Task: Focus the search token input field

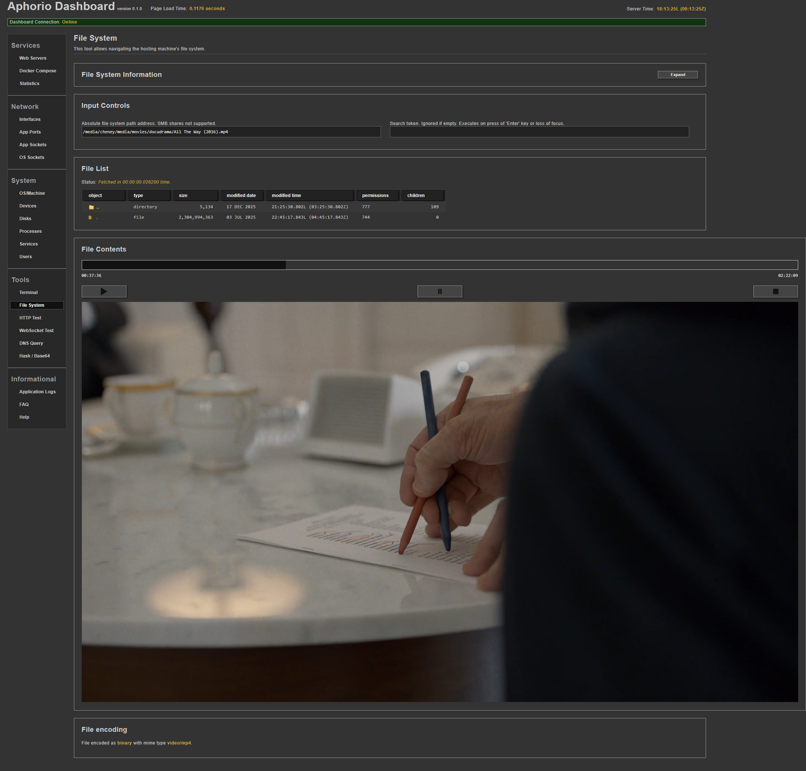Action: pos(539,132)
